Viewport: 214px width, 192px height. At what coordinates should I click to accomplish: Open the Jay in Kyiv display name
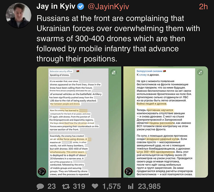(x=56, y=7)
